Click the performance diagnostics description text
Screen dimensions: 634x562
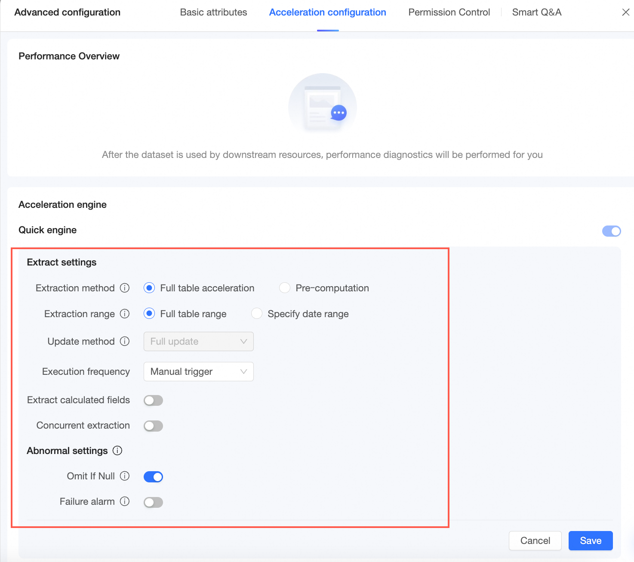pos(322,154)
